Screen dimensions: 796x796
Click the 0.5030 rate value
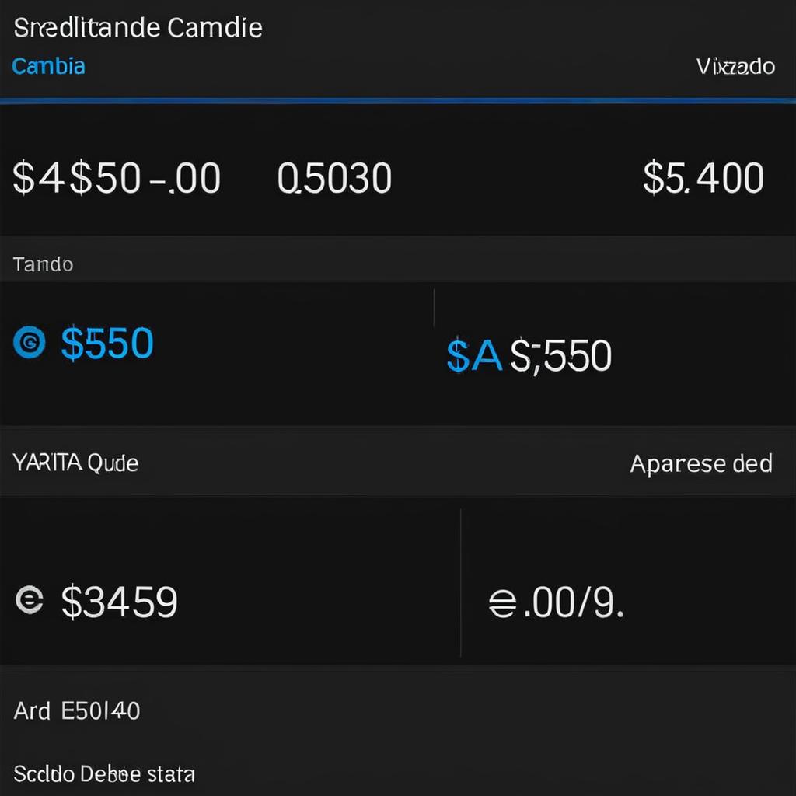(x=334, y=178)
